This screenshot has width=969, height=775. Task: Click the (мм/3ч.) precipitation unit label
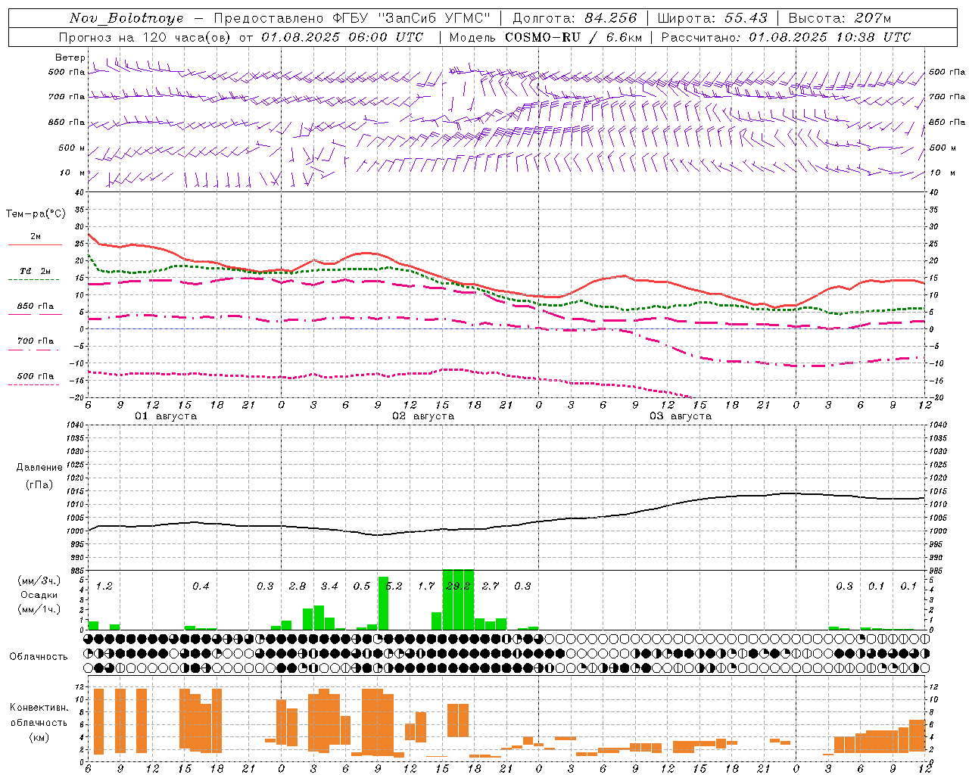click(x=39, y=580)
